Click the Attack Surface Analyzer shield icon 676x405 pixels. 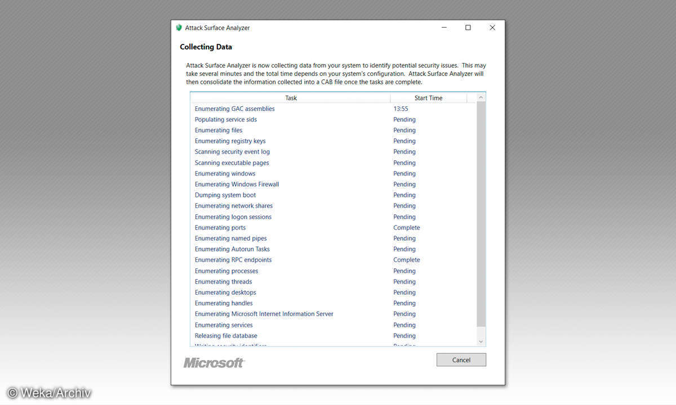click(179, 28)
